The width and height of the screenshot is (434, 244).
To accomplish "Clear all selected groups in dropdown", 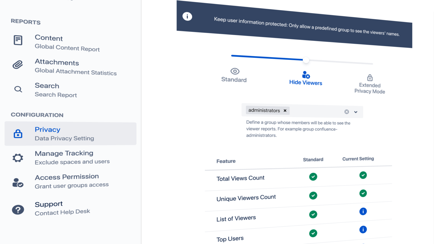I will (347, 112).
